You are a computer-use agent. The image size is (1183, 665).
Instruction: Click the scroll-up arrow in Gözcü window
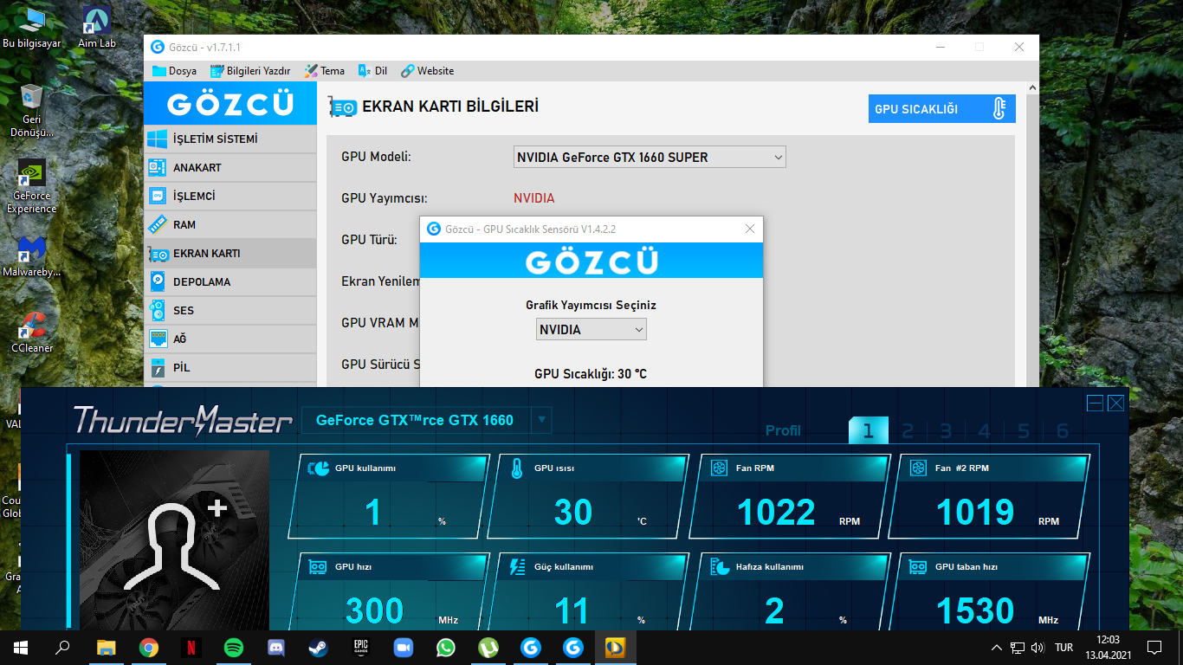click(x=1031, y=88)
